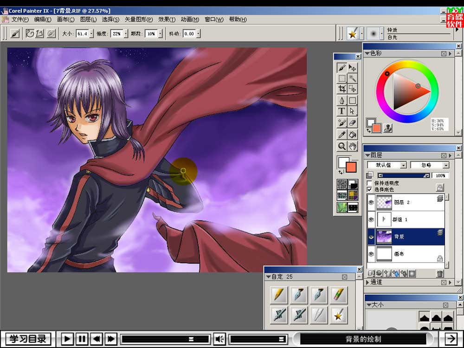
Task: Click the rewind button in player
Action: tap(97, 339)
